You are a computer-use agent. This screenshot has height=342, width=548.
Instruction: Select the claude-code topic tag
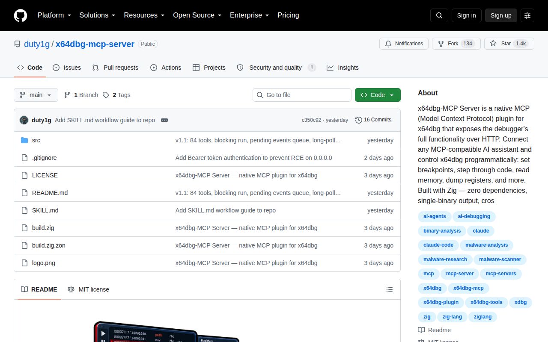pyautogui.click(x=438, y=245)
